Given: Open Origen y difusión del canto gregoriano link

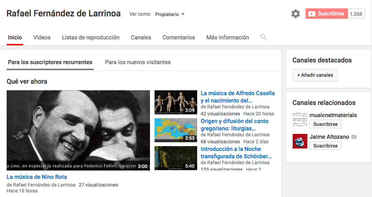Looking at the screenshot, I should (235, 124).
